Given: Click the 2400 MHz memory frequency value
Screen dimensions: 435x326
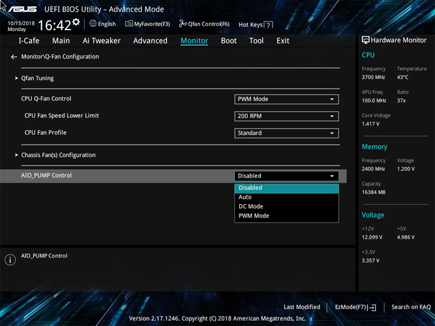Looking at the screenshot, I should click(x=373, y=169).
